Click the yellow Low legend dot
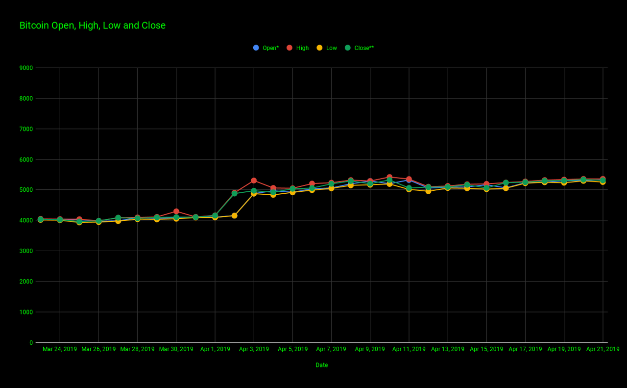This screenshot has width=627, height=388. [319, 48]
